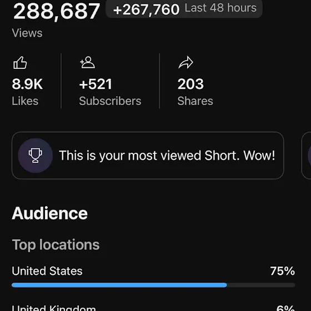Select the +267,760 Last 48 hours pill

point(184,9)
